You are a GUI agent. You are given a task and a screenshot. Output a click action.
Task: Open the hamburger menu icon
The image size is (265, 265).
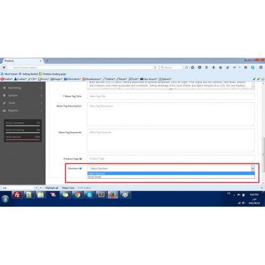pos(261,67)
